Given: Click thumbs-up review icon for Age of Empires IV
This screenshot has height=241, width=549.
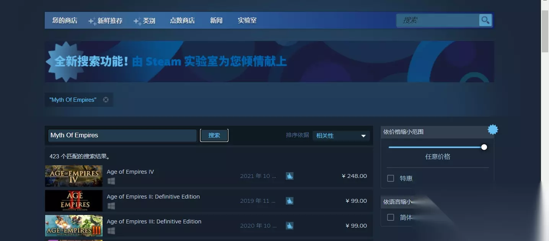Looking at the screenshot, I should click(290, 176).
